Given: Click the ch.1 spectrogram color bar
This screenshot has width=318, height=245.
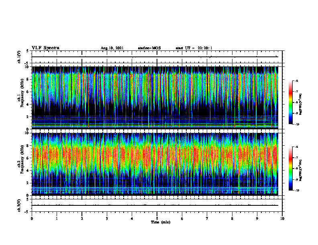Looking at the screenshot, I should coord(290,102).
